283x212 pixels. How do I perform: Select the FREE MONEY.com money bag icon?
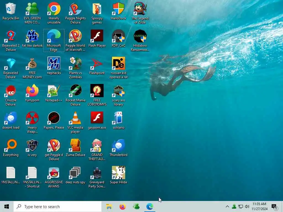pos(32,68)
